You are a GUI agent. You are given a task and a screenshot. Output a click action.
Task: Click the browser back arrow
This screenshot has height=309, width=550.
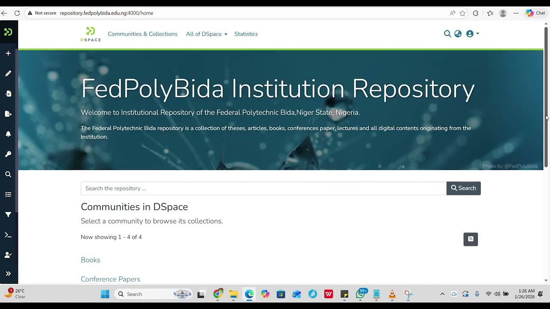(4, 13)
